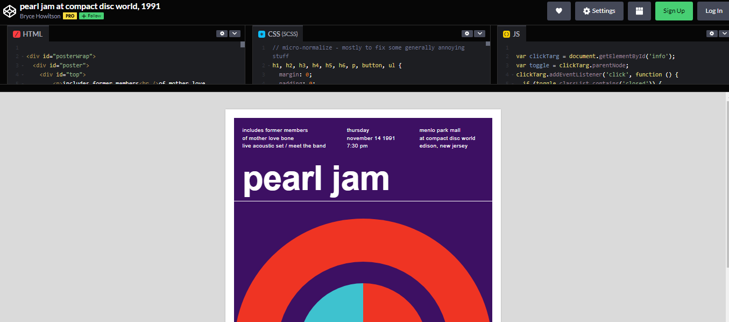The width and height of the screenshot is (729, 322).
Task: Fold the top div at HTML line 4
Action: [x=22, y=75]
